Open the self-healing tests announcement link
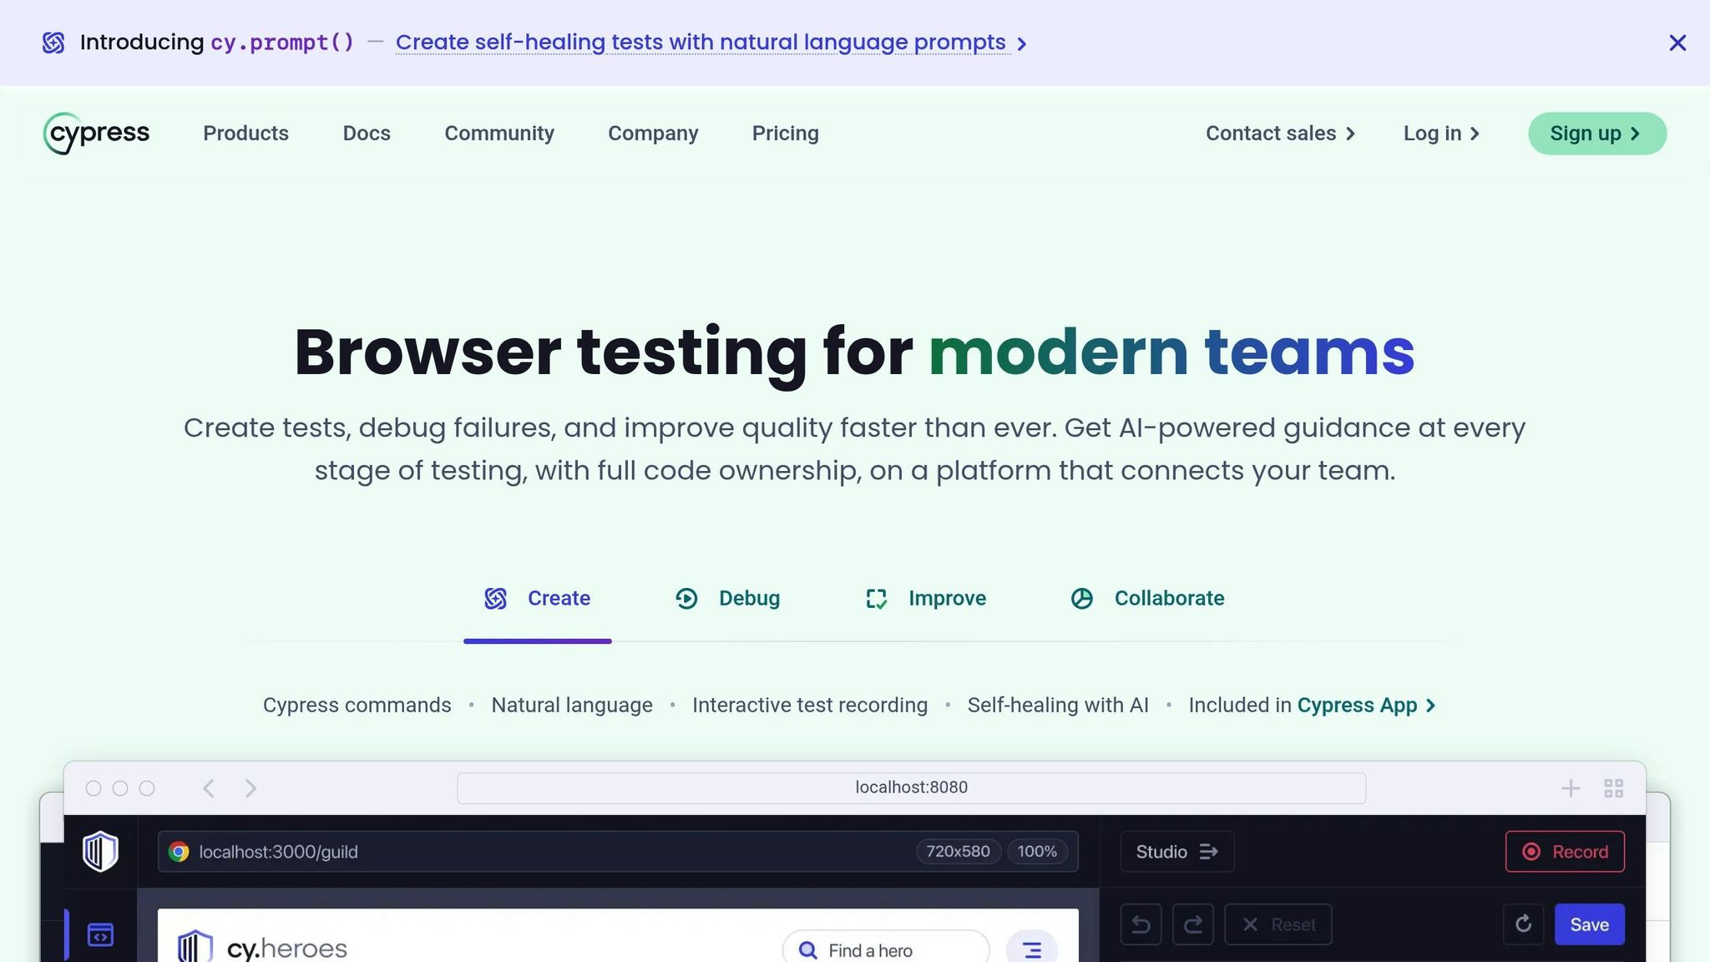 pyautogui.click(x=701, y=43)
